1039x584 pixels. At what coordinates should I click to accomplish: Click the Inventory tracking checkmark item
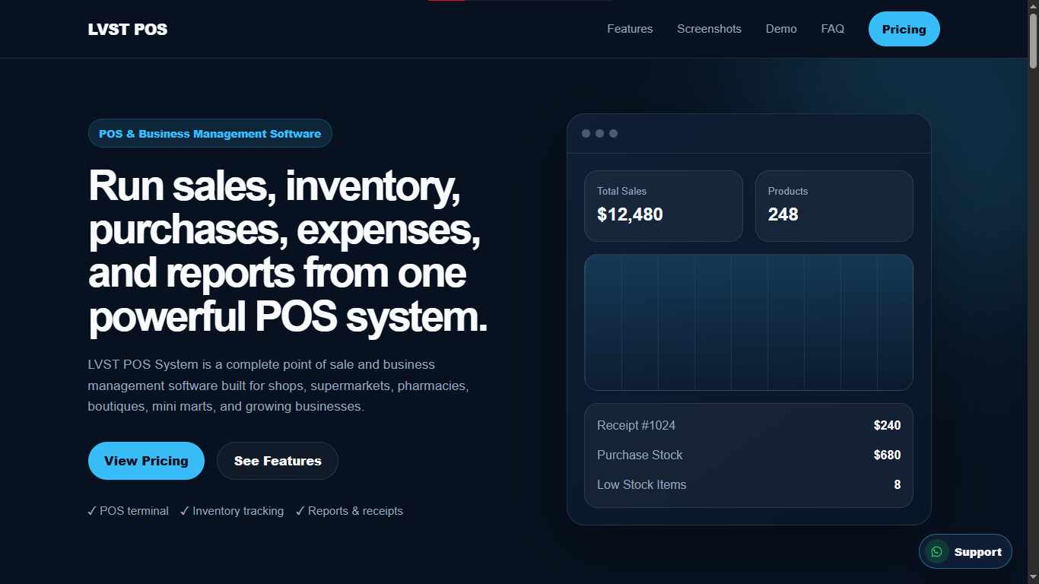(x=232, y=511)
